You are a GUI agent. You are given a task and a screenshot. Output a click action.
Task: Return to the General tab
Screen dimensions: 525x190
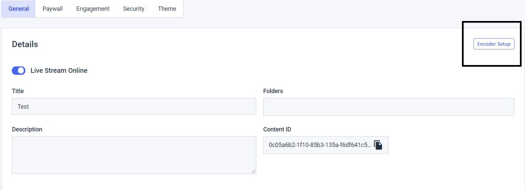(x=18, y=9)
